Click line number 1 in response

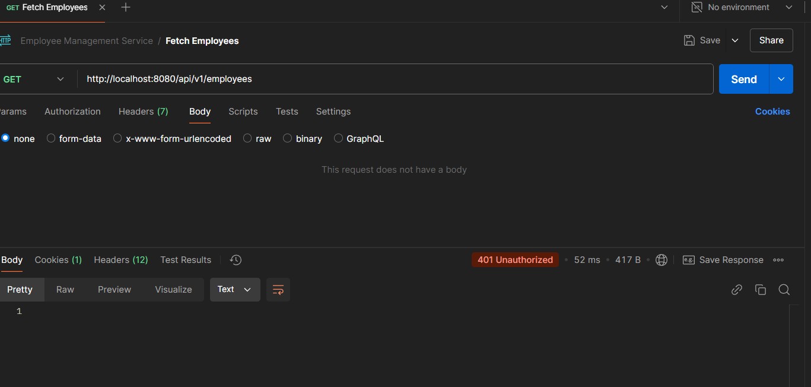coord(19,311)
